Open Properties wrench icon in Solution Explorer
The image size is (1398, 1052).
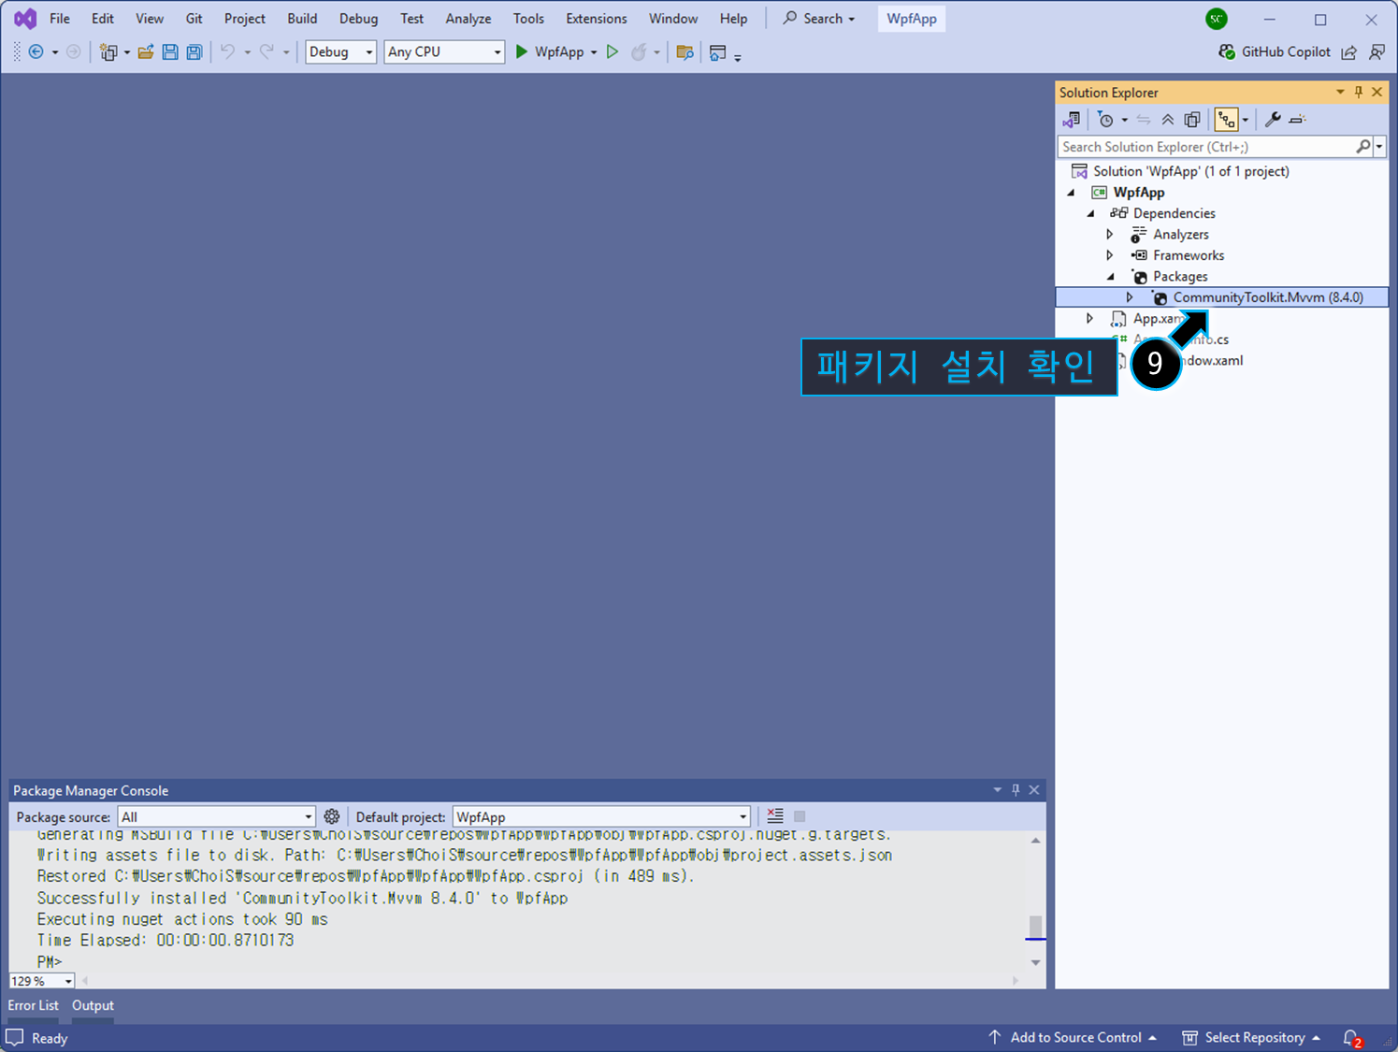pos(1273,120)
